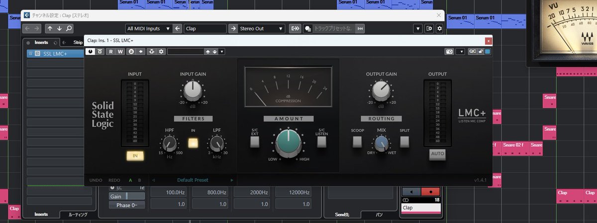Toggle the SPLIT routing button
Screen dimensions: 597x223
[x=404, y=142]
